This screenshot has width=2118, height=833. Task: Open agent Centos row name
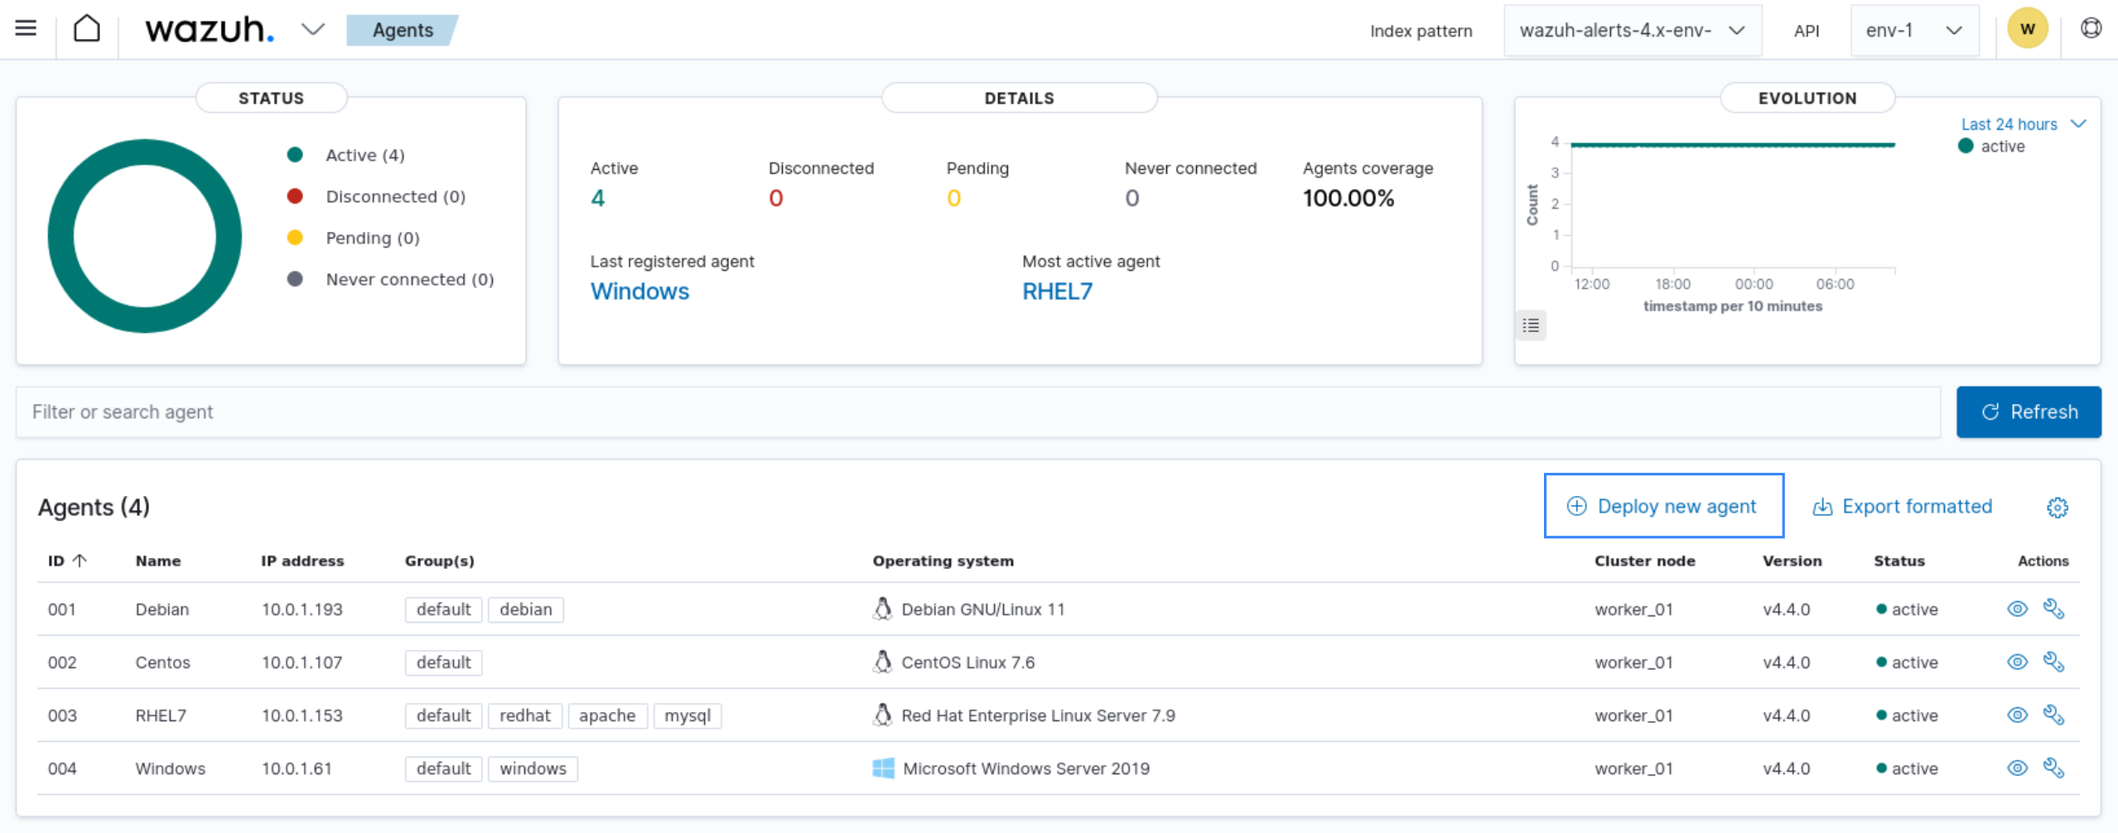pos(162,662)
